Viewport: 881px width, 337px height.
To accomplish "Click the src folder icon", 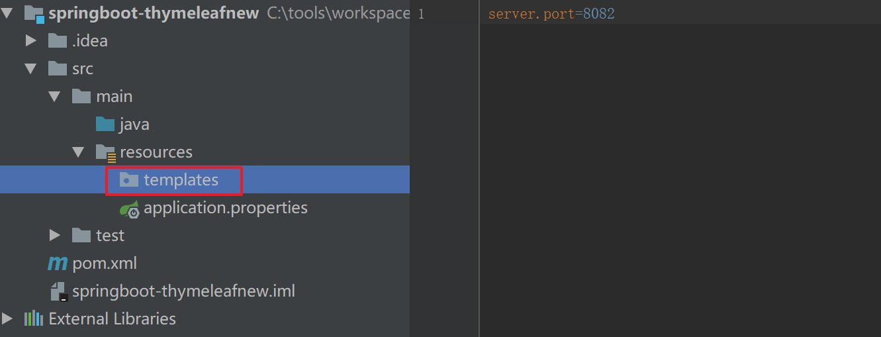I will 58,69.
